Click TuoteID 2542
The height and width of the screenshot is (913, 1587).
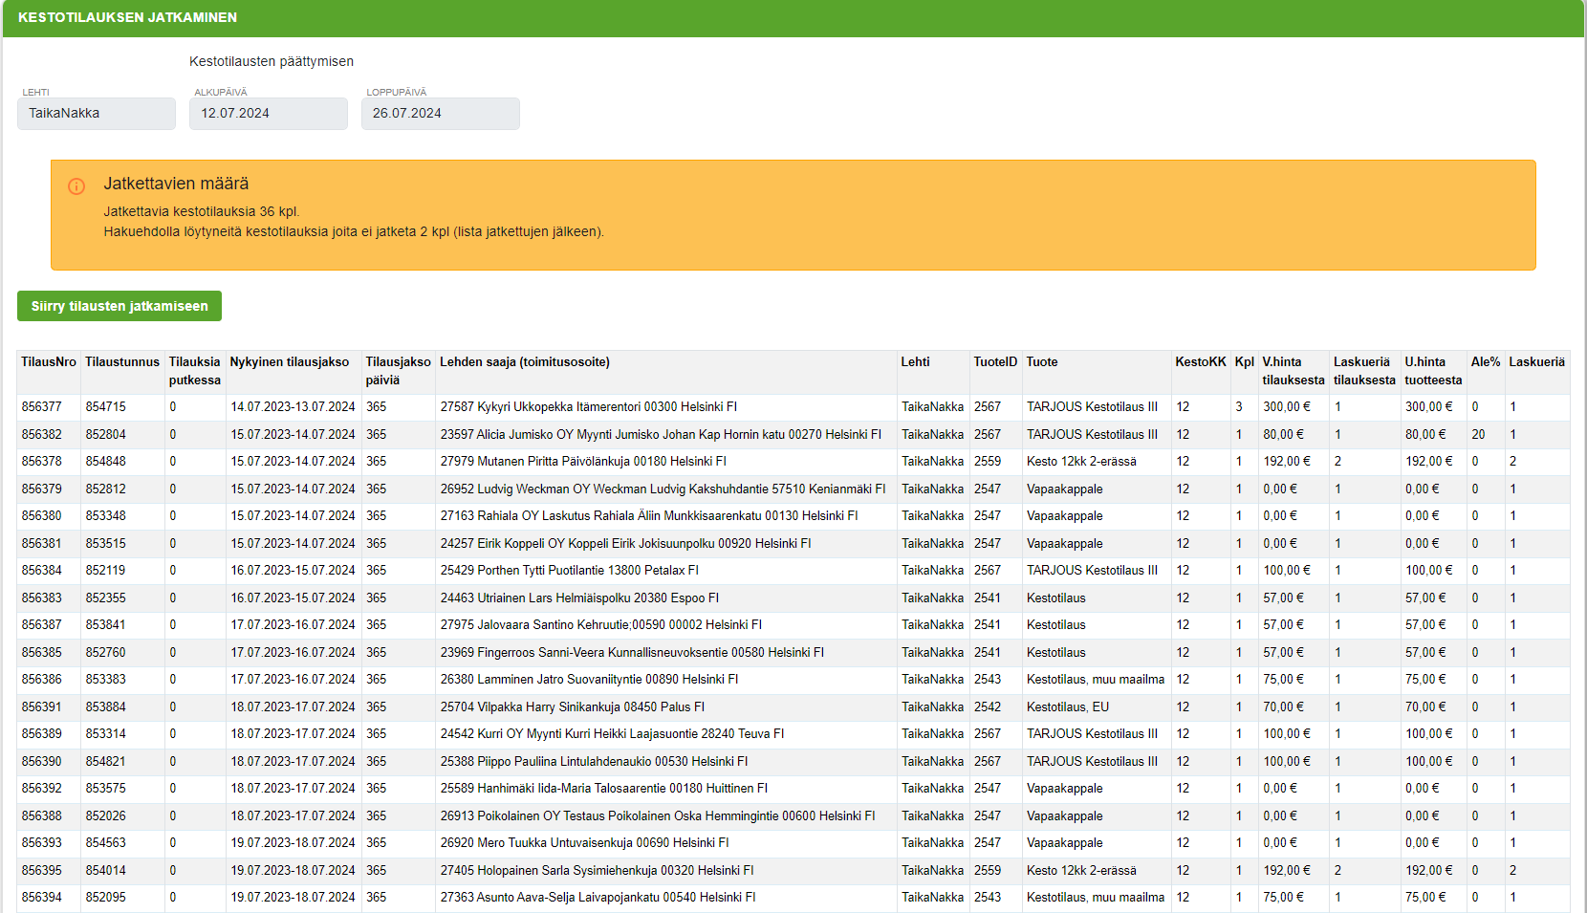(988, 706)
